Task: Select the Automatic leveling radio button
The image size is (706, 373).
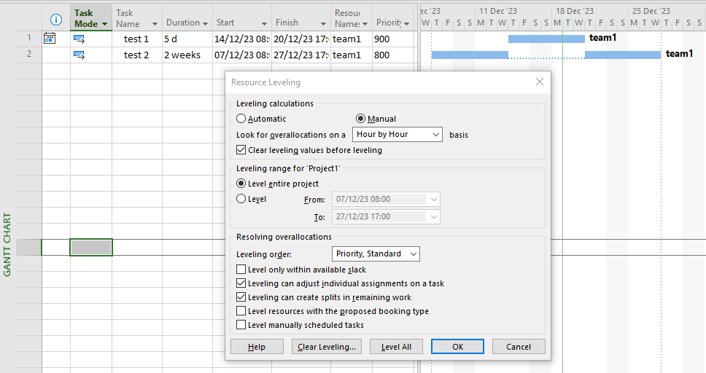Action: [x=241, y=119]
